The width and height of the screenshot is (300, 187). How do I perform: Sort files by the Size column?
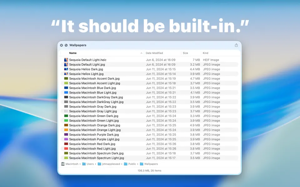pos(185,53)
